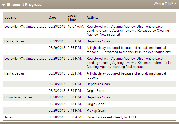Open the What's This? help link
The image size is (179, 124).
tap(163, 4)
